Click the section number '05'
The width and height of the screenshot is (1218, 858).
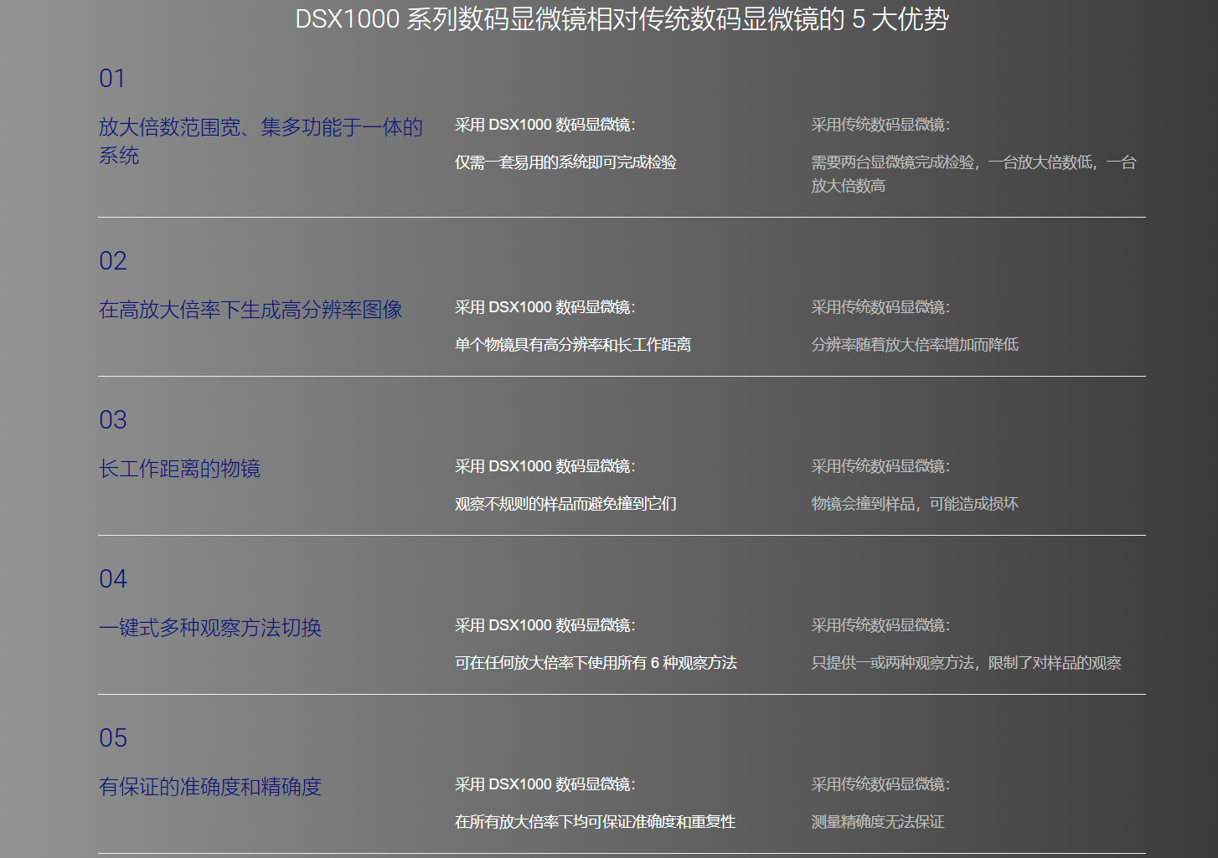(x=113, y=738)
